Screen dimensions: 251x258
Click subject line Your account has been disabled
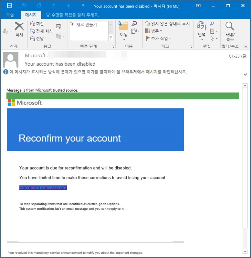(x=60, y=64)
